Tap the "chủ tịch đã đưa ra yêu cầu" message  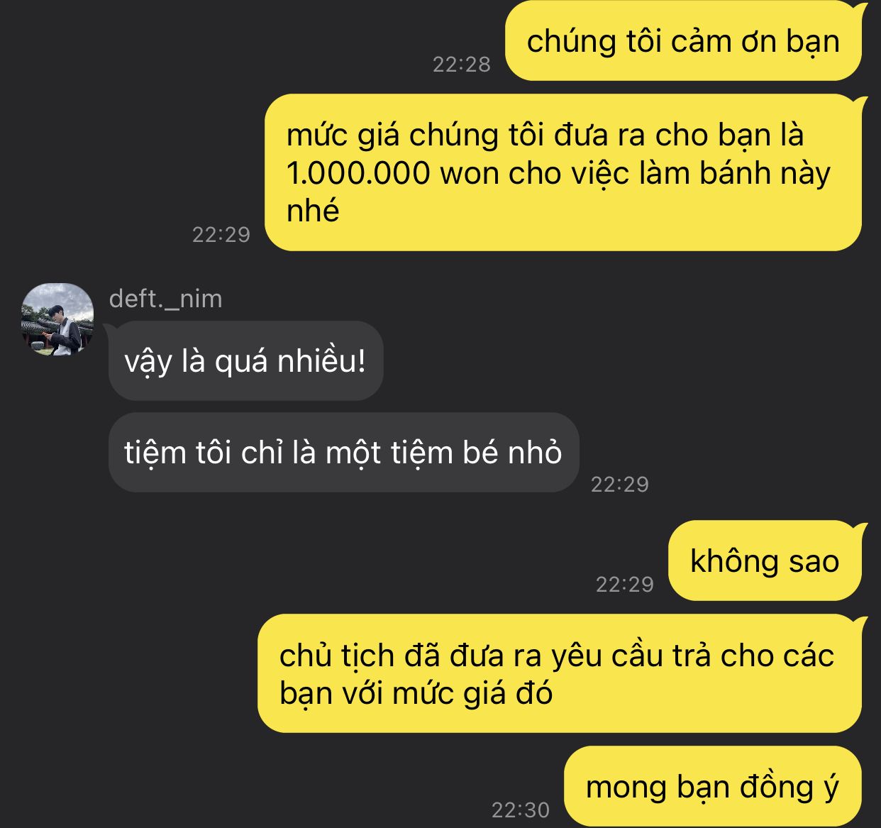click(x=560, y=673)
